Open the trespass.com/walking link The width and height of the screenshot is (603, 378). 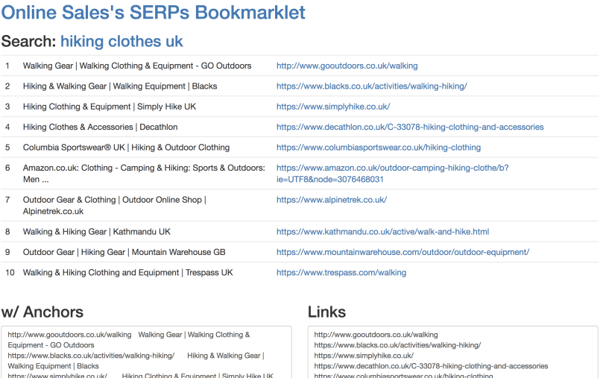[341, 272]
